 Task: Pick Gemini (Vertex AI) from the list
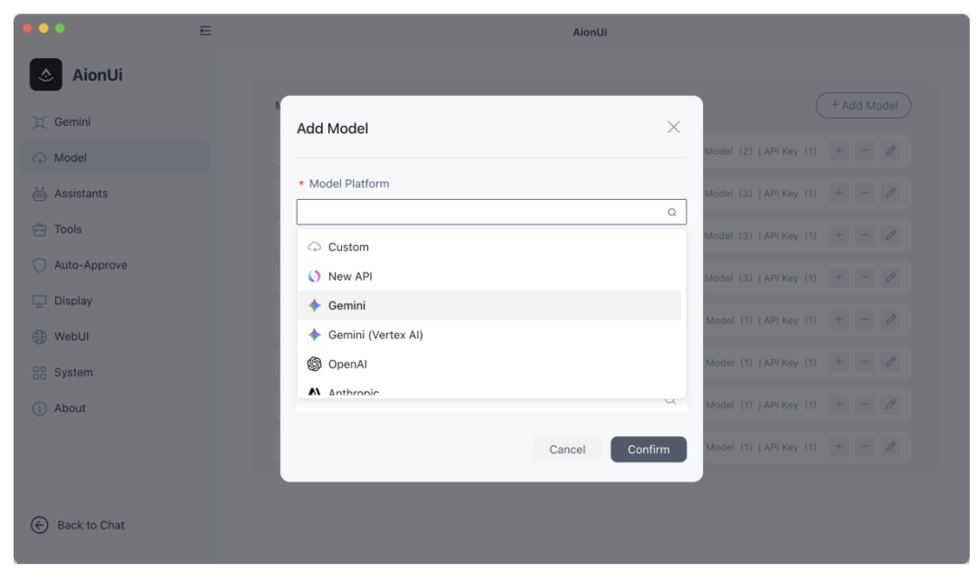point(375,335)
